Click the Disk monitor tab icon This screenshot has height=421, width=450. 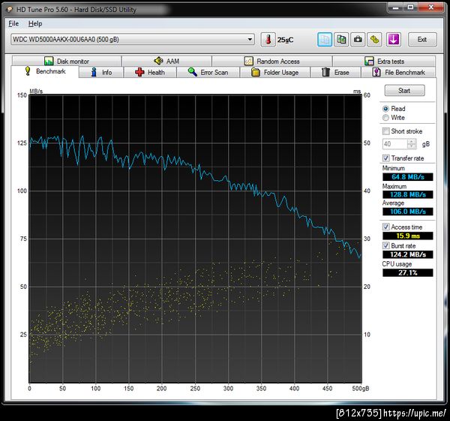(x=49, y=61)
